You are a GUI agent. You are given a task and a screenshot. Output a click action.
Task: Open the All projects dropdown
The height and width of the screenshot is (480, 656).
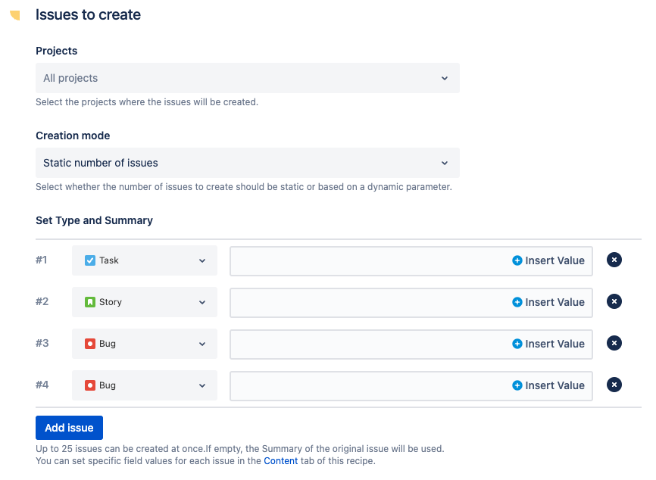point(247,78)
